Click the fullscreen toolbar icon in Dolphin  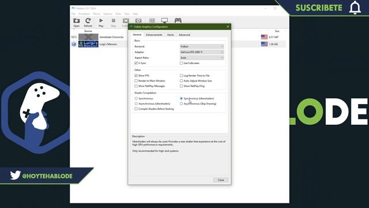click(126, 21)
